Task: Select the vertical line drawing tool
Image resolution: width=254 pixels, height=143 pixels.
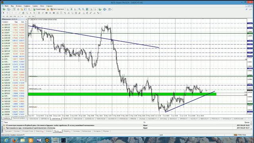Action: coord(12,13)
